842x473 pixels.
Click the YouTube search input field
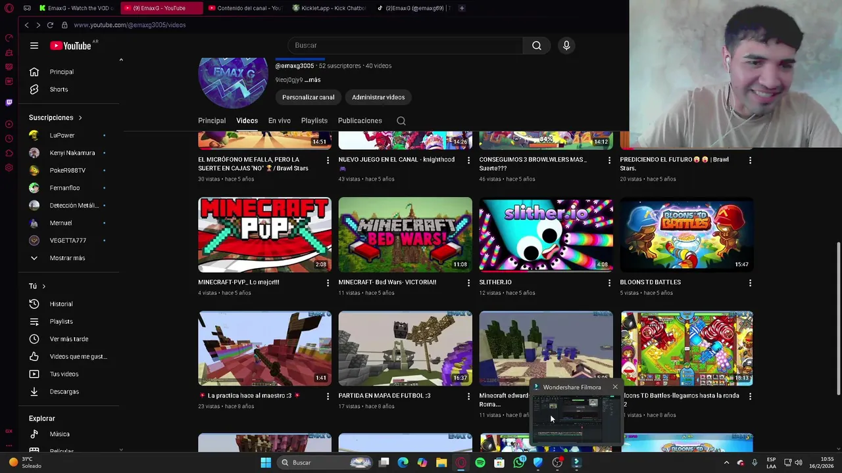point(405,45)
